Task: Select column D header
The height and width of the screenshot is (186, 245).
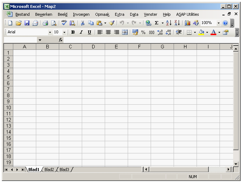Action: point(93,47)
